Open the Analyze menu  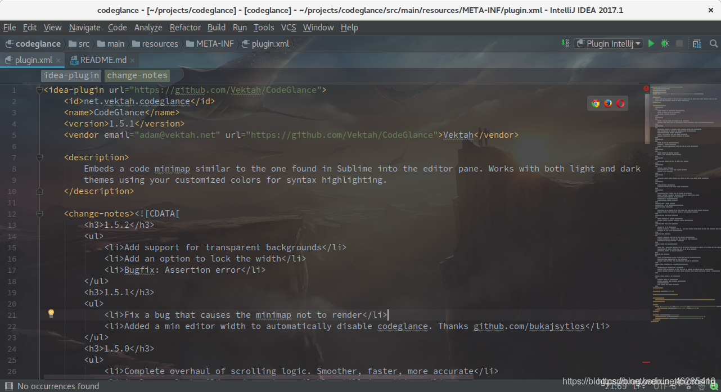click(x=148, y=27)
